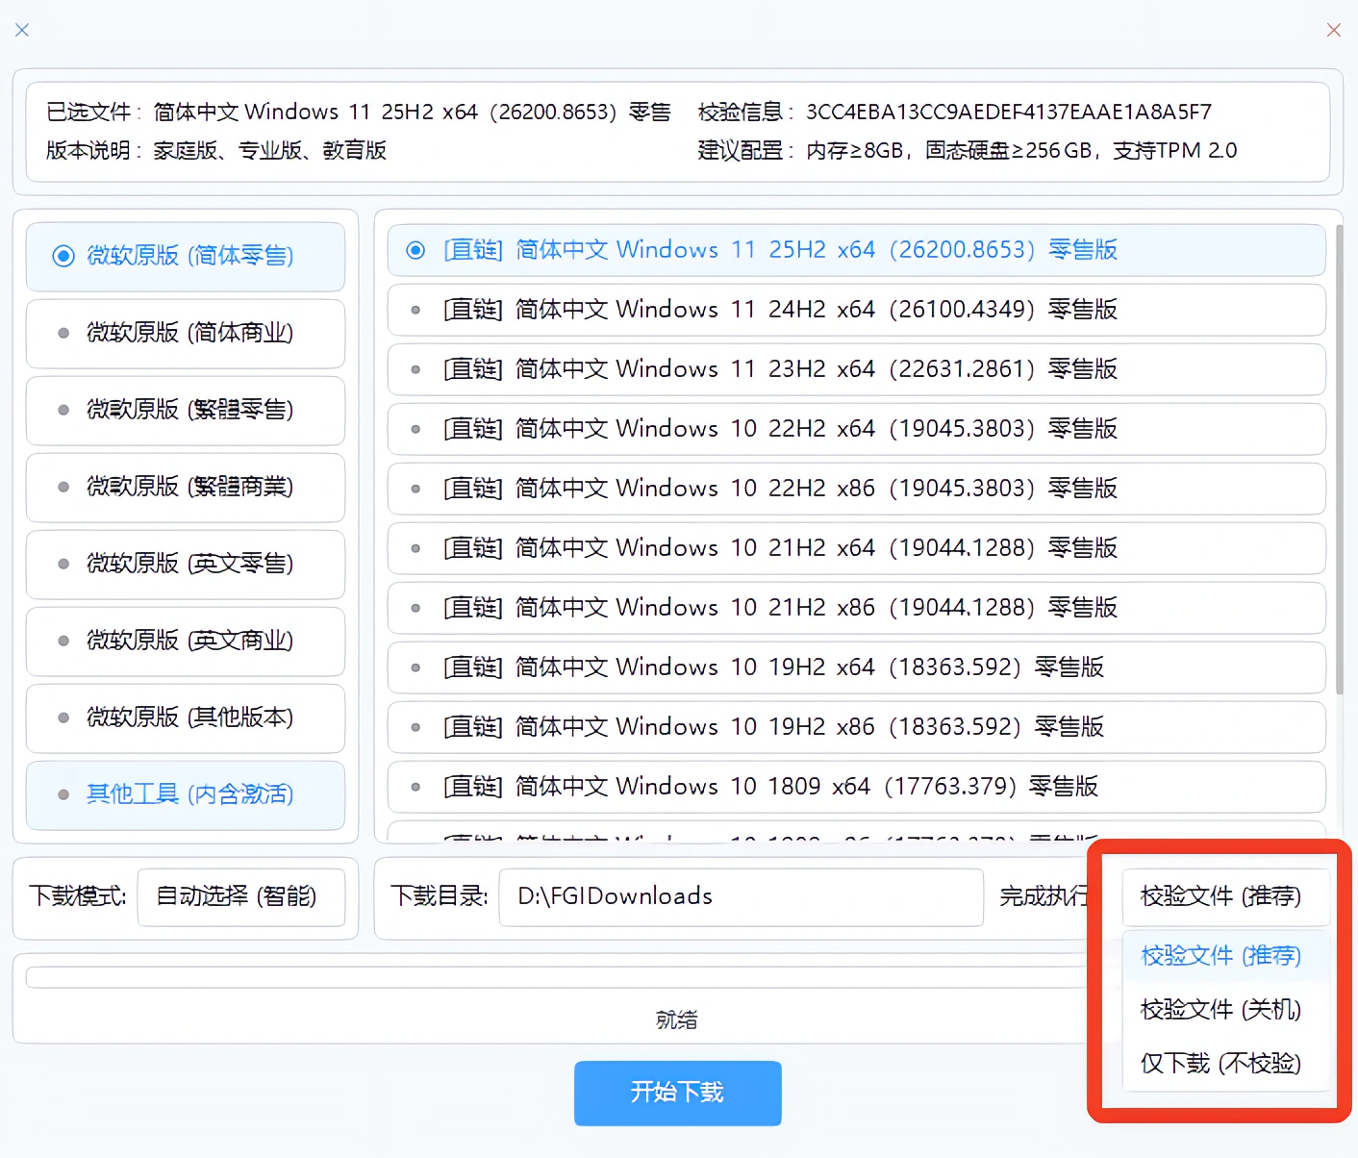Choose Windows 10 19H2 x86 (18363.592) 零售版
The image size is (1358, 1158).
856,727
